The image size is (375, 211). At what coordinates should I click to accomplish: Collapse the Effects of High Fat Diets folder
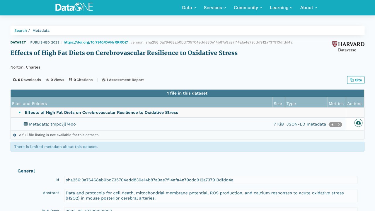tap(20, 113)
